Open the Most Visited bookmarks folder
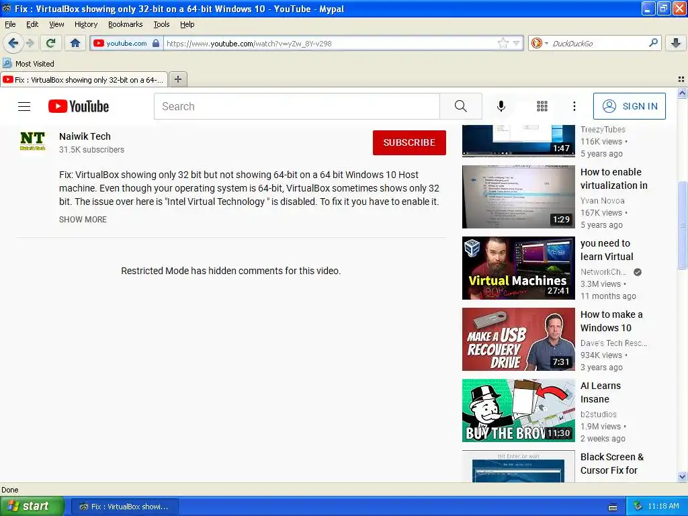The width and height of the screenshot is (688, 516). 28,64
